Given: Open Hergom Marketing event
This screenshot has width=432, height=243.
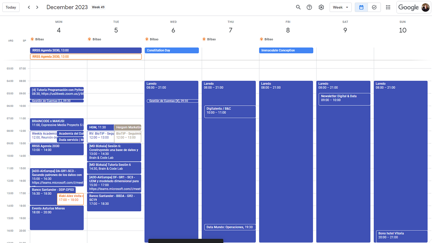Looking at the screenshot, I should tap(128, 127).
